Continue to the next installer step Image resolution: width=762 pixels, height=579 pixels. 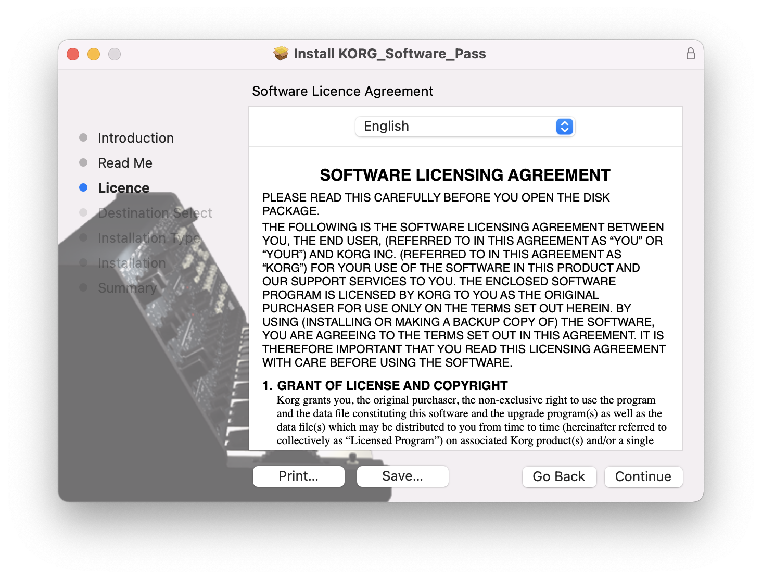point(643,477)
